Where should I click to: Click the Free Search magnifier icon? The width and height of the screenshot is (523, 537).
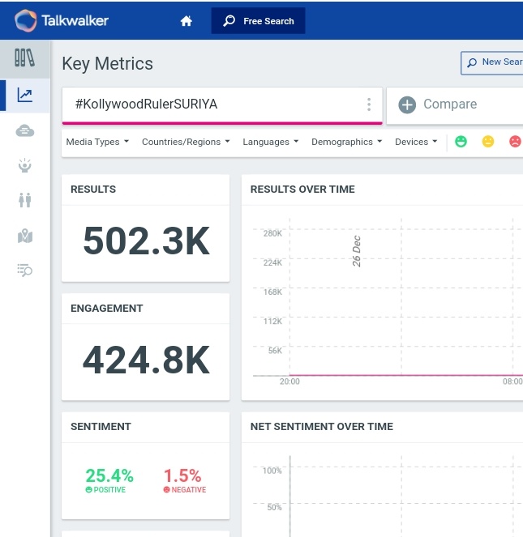point(229,21)
